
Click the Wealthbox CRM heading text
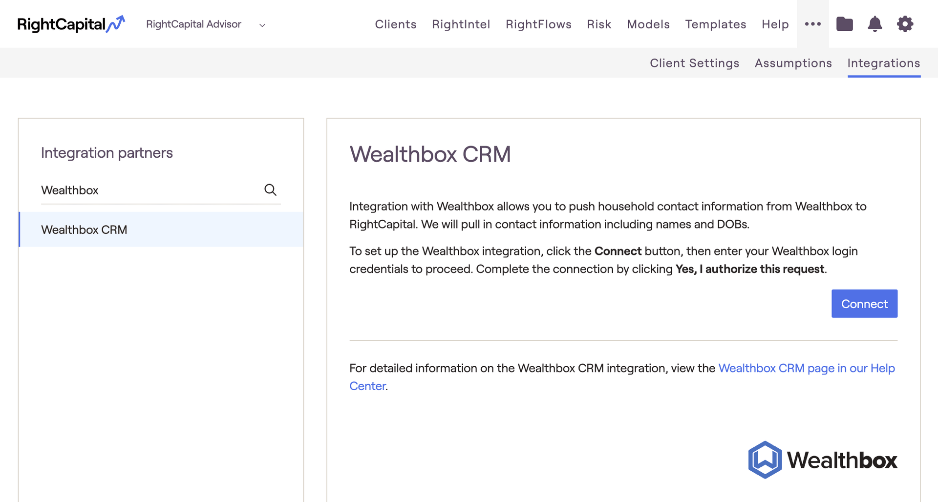pos(430,154)
